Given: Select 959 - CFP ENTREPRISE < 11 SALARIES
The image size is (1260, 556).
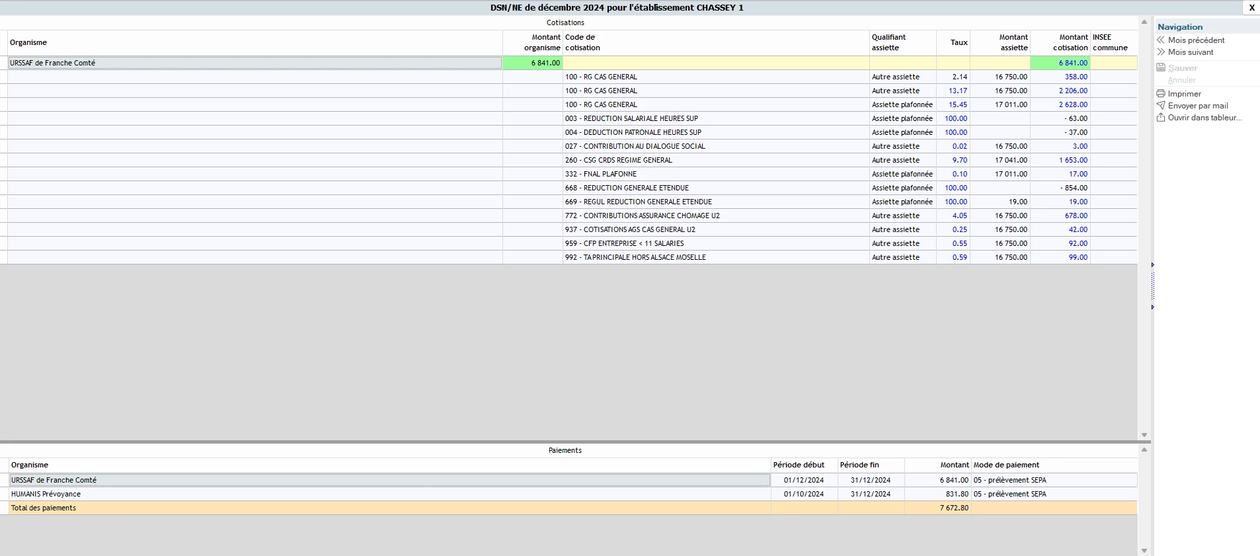Looking at the screenshot, I should [x=716, y=243].
